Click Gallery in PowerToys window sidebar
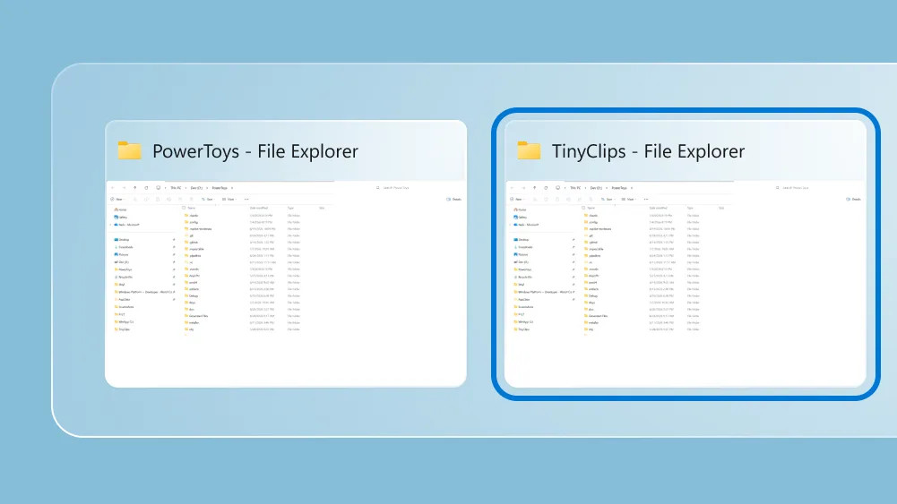This screenshot has width=897, height=504. pos(121,218)
